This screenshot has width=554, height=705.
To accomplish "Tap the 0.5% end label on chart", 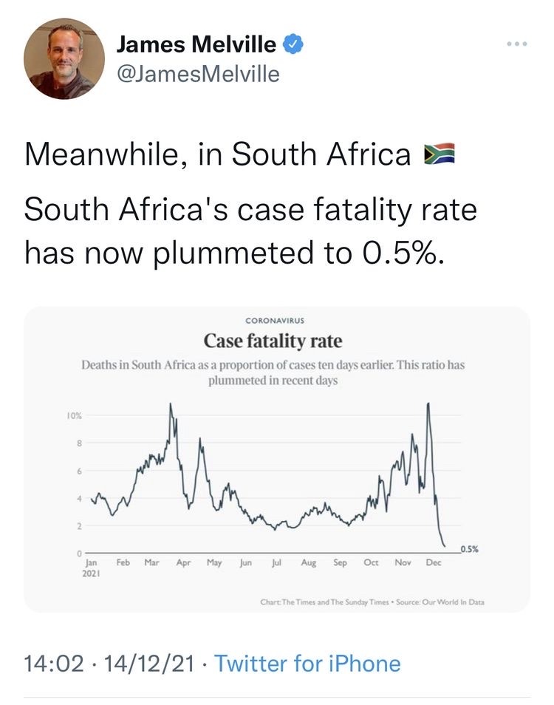I will [x=470, y=548].
